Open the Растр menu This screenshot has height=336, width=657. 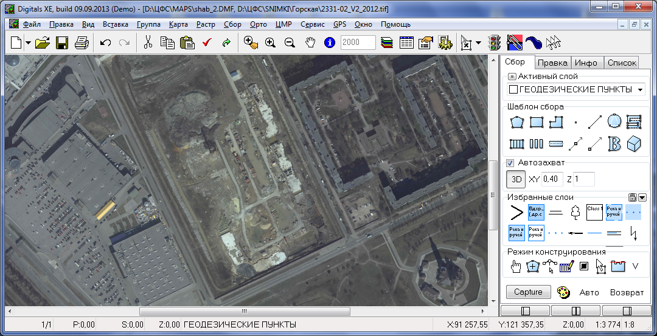tap(206, 24)
